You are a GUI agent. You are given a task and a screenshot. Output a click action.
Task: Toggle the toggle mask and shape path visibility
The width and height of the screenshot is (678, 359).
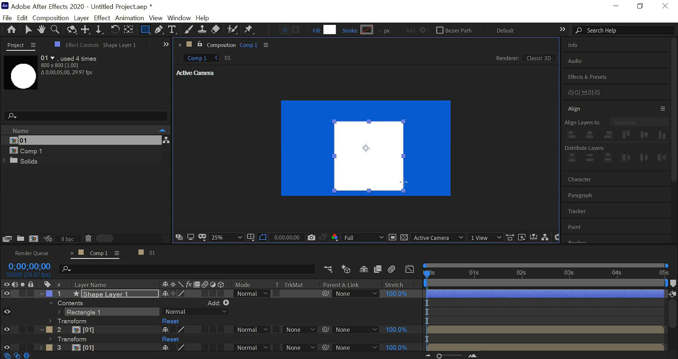[263, 237]
